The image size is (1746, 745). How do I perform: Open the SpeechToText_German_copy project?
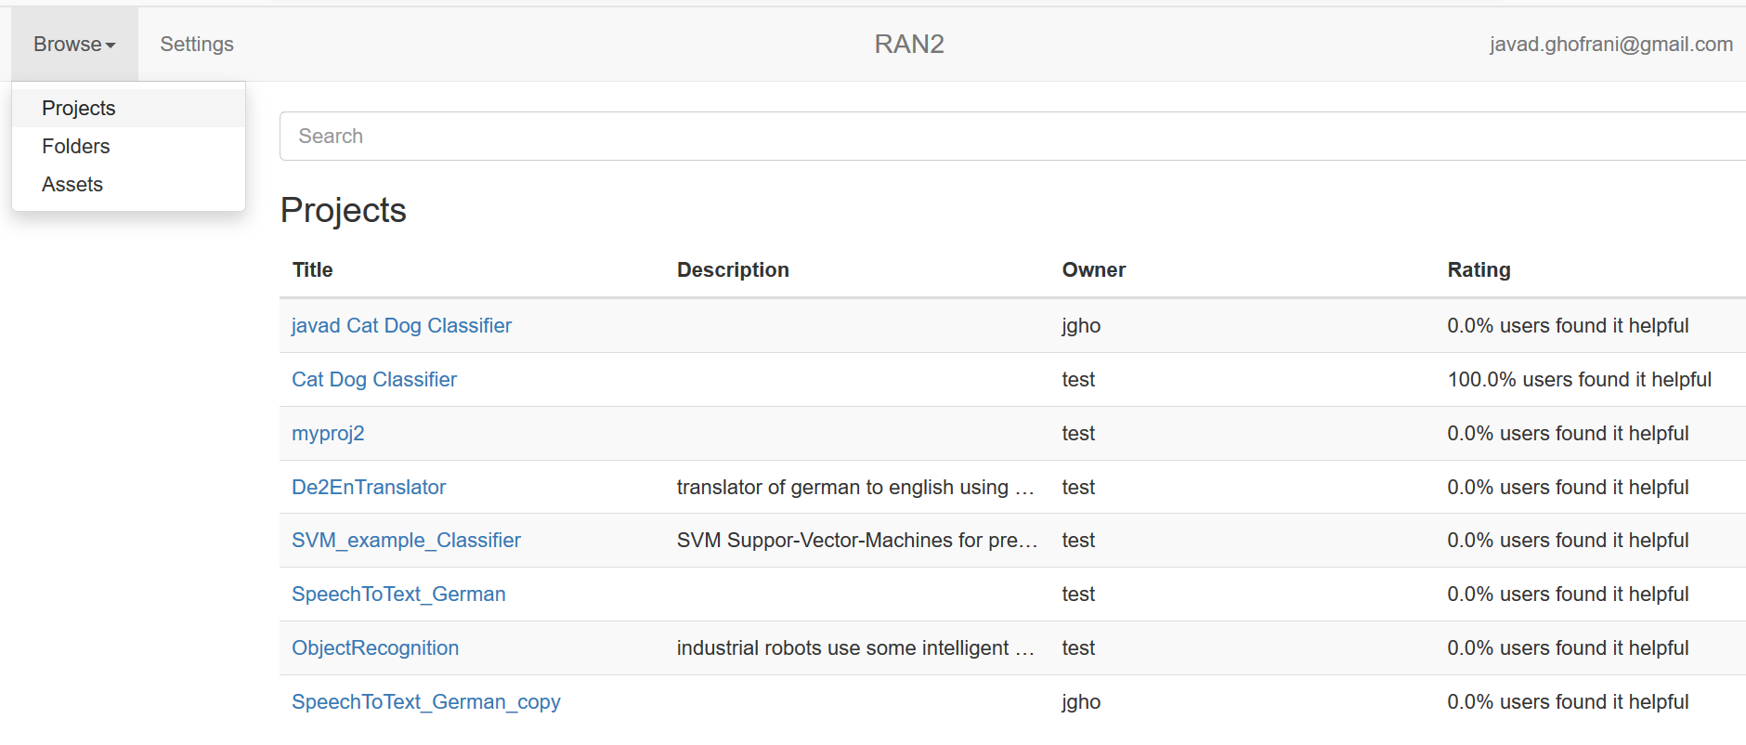(x=426, y=702)
